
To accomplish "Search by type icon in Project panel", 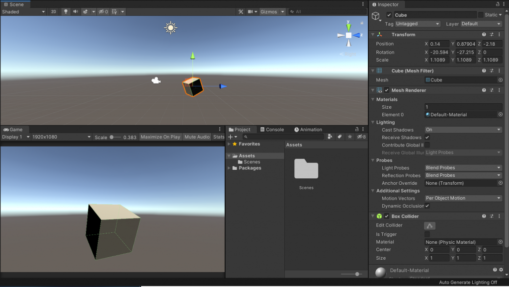I will (330, 137).
